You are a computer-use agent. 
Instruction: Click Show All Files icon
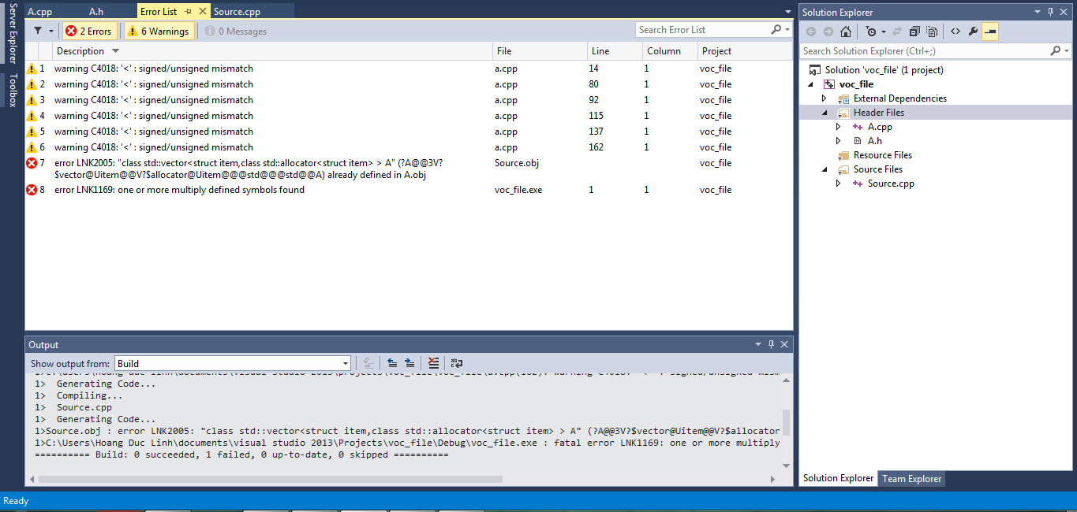[x=932, y=32]
